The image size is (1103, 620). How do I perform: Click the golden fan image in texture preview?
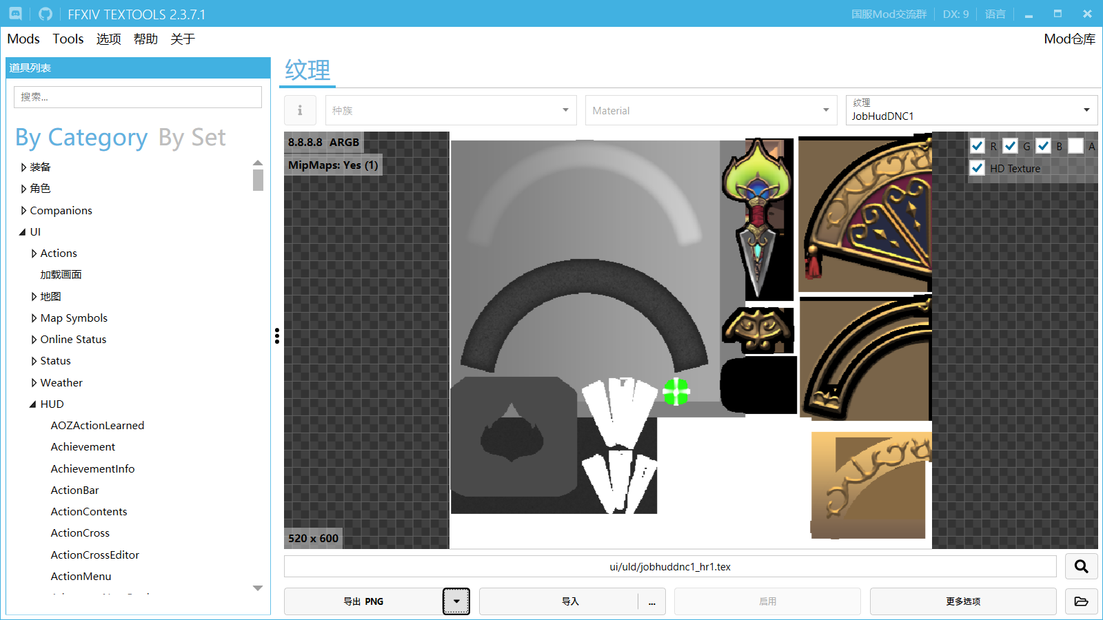pos(866,214)
